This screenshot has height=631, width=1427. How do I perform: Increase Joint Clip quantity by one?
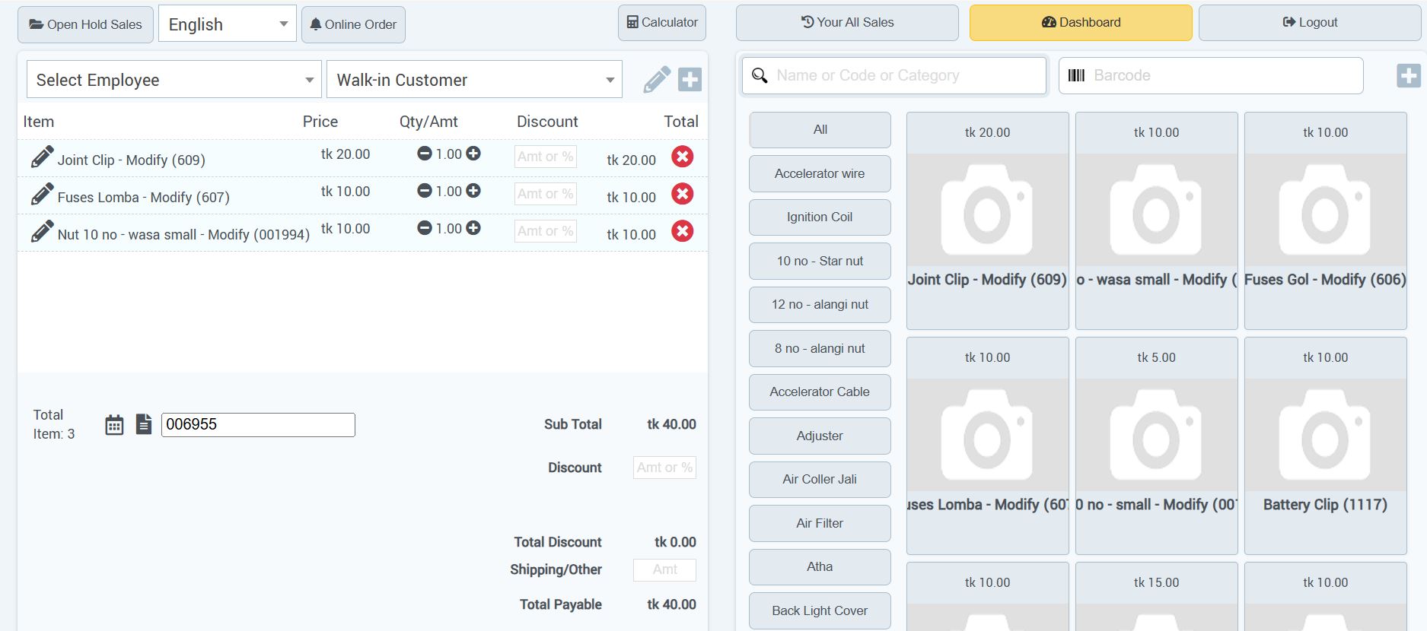click(x=473, y=154)
